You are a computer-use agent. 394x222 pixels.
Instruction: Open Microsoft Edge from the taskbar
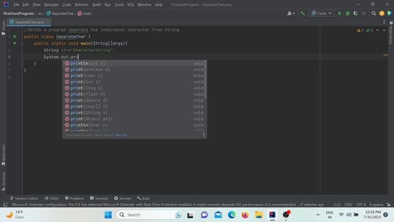click(231, 215)
